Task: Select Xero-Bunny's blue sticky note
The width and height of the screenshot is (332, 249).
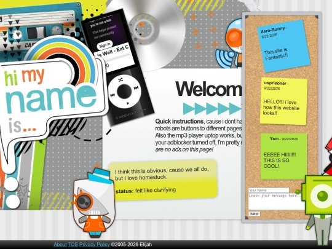Action: (283, 46)
